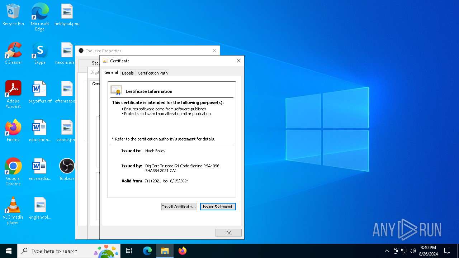Open the Skype desktop shortcut
Screen dimensions: 459x258
[40, 54]
